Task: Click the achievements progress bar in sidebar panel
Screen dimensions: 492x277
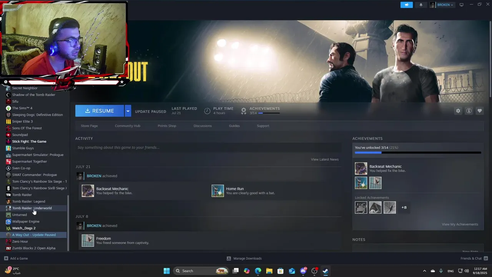Action: pyautogui.click(x=418, y=153)
